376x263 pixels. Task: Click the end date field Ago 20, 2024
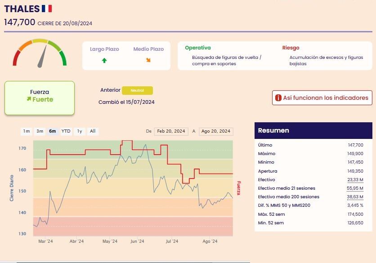216,131
